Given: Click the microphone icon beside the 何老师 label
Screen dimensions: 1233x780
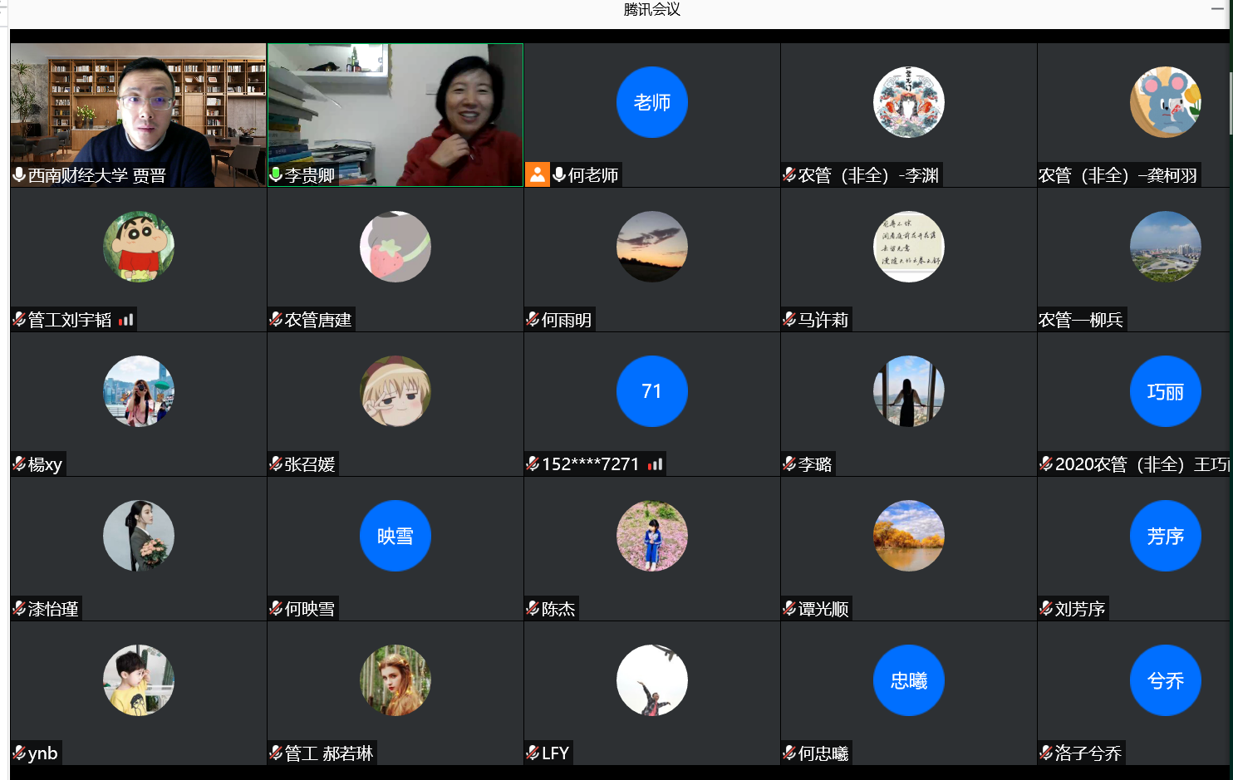Looking at the screenshot, I should tap(559, 174).
